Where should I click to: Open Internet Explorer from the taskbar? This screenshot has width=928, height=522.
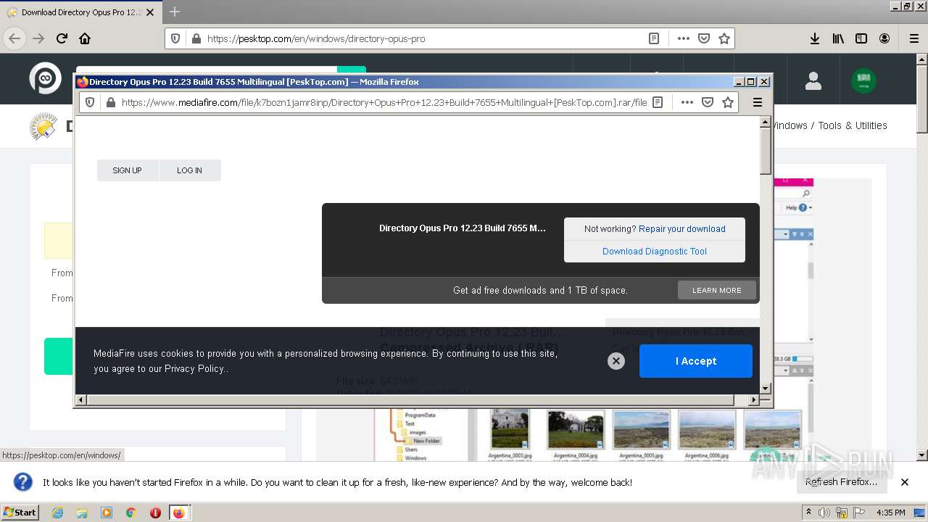(57, 513)
